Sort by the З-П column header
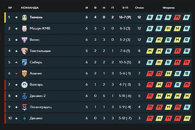This screenshot has height=130, width=195. (125, 8)
